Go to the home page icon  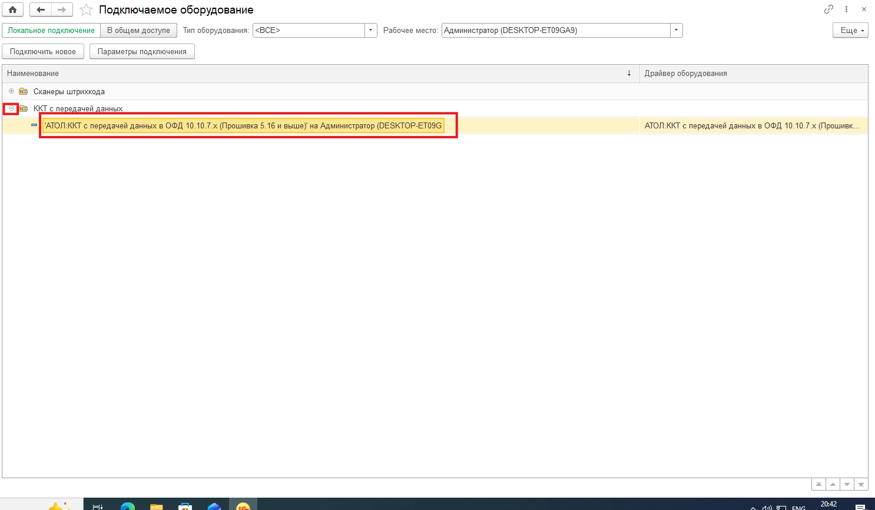(x=12, y=9)
